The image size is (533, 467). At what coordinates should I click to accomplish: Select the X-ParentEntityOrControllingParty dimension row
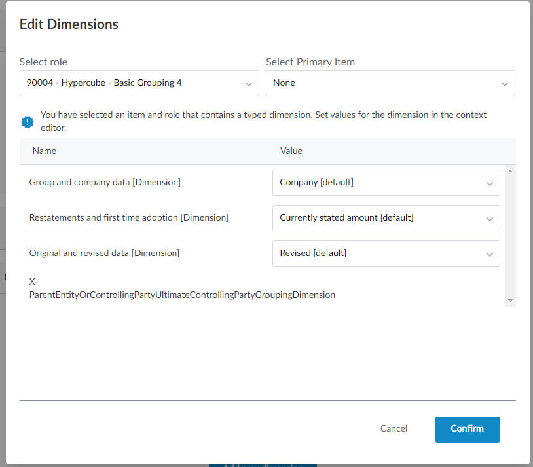(182, 289)
